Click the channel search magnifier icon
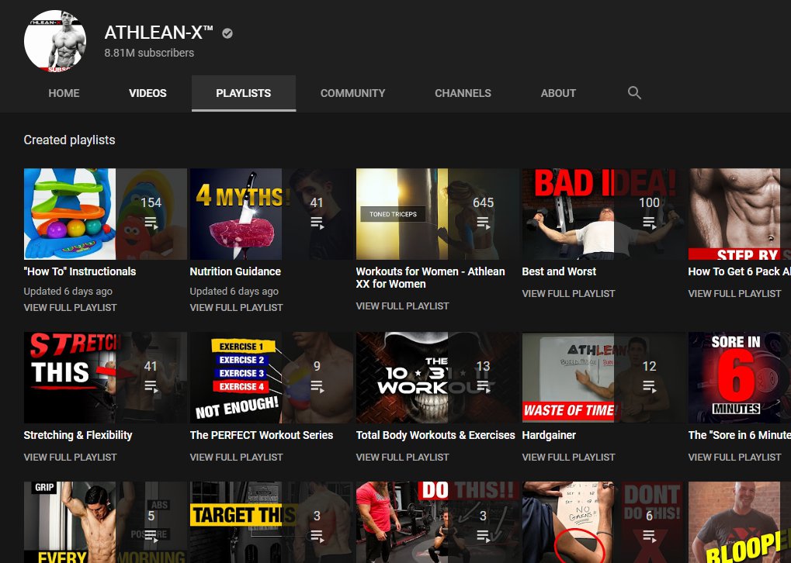 [634, 93]
